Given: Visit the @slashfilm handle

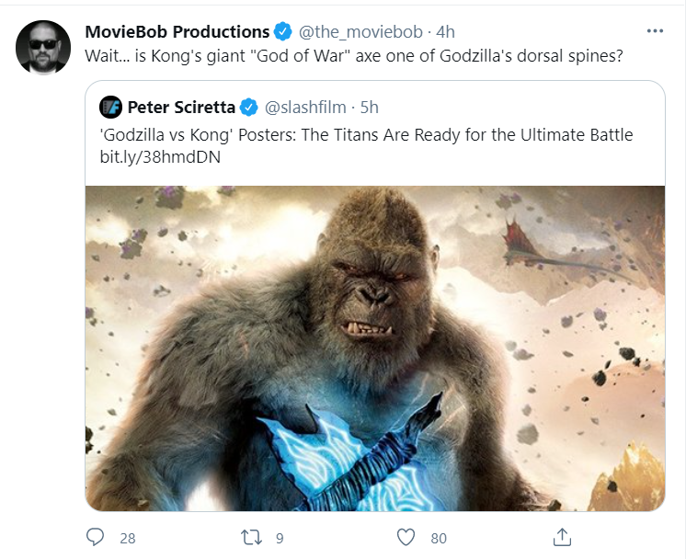Looking at the screenshot, I should pos(305,108).
